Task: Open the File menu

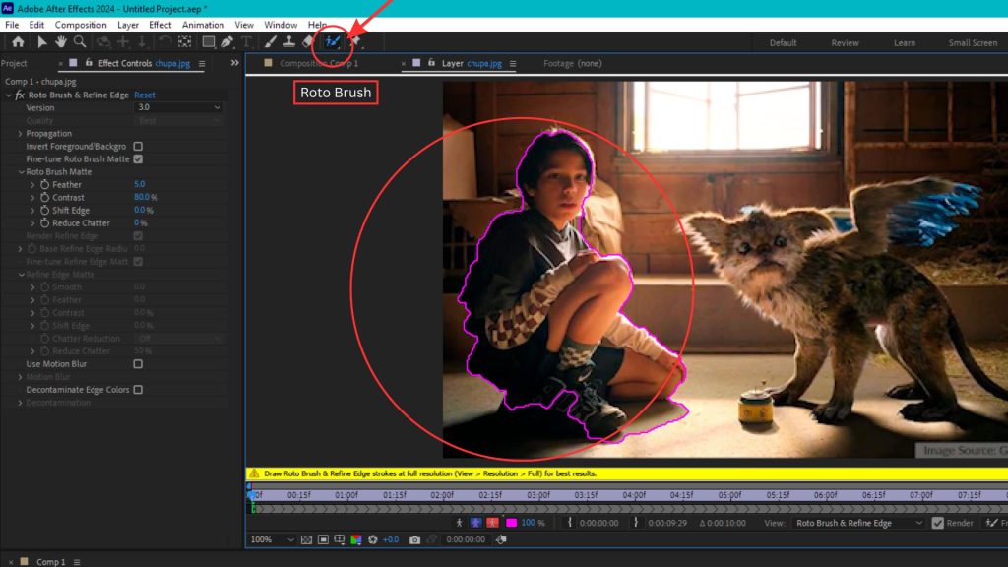Action: click(x=12, y=25)
